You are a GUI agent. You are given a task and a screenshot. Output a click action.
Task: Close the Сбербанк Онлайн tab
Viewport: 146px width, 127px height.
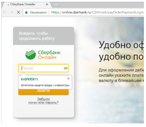point(47,4)
